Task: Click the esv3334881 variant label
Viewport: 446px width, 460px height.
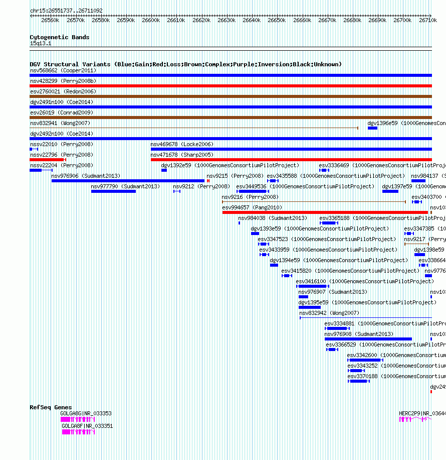Action: click(385, 324)
